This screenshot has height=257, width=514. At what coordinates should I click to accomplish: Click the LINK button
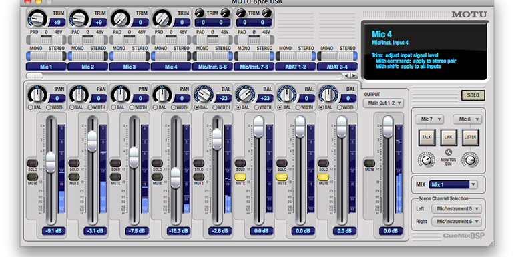[x=448, y=138]
